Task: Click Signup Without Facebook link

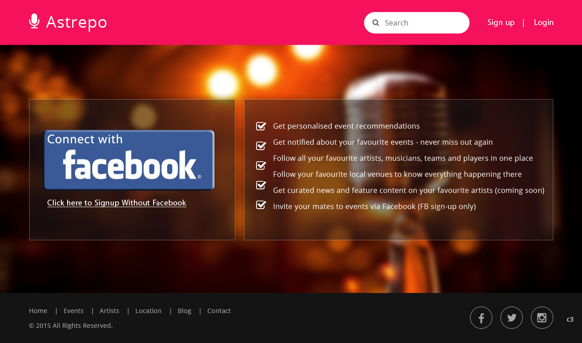Action: (x=117, y=203)
